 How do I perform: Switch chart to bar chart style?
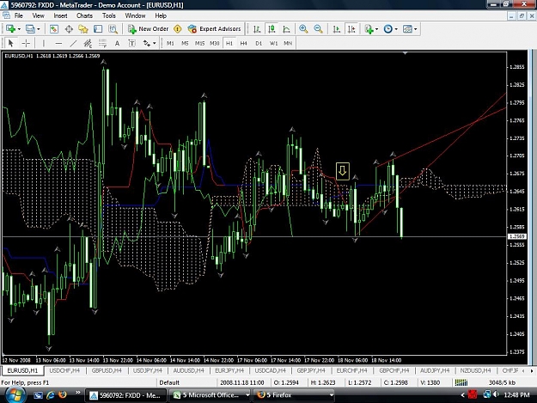pyautogui.click(x=257, y=29)
